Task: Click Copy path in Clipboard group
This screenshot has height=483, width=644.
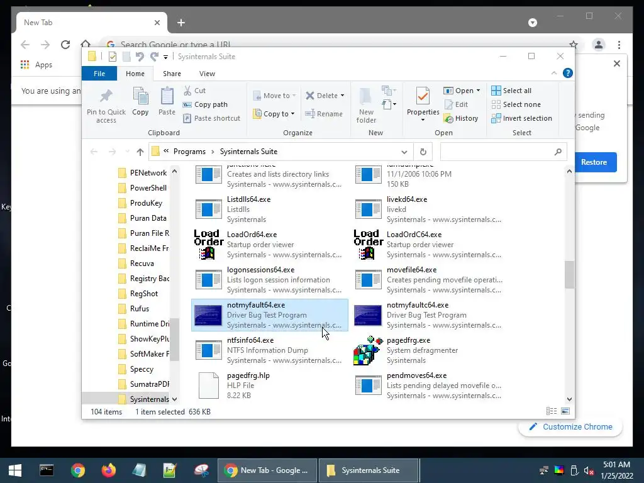Action: pyautogui.click(x=206, y=104)
